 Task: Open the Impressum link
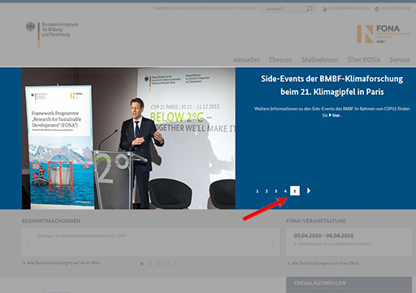205,8
